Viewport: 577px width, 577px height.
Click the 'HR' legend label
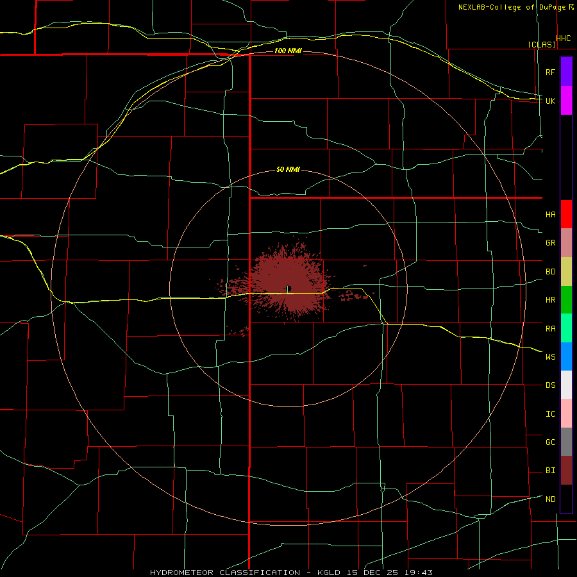click(551, 300)
